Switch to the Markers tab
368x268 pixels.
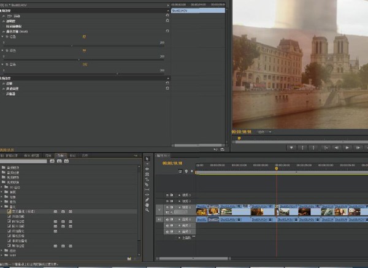click(73, 155)
